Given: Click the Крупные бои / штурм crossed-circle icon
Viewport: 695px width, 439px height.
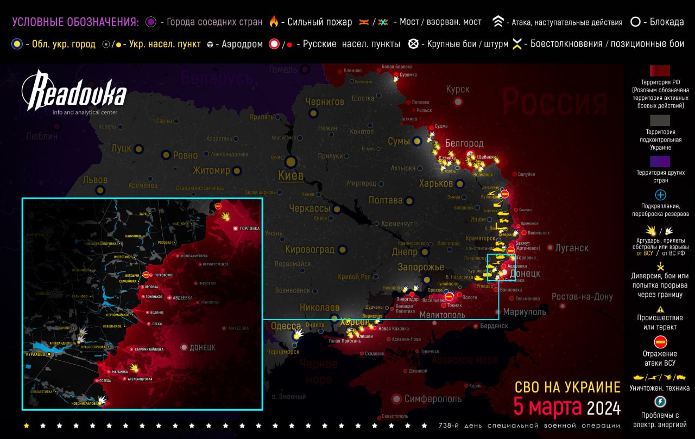Looking at the screenshot, I should (x=413, y=44).
